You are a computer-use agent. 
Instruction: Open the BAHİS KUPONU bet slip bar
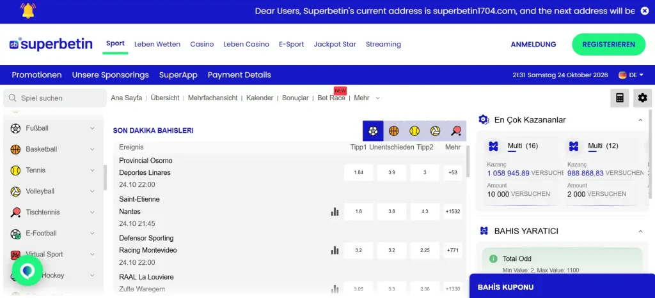tap(562, 287)
